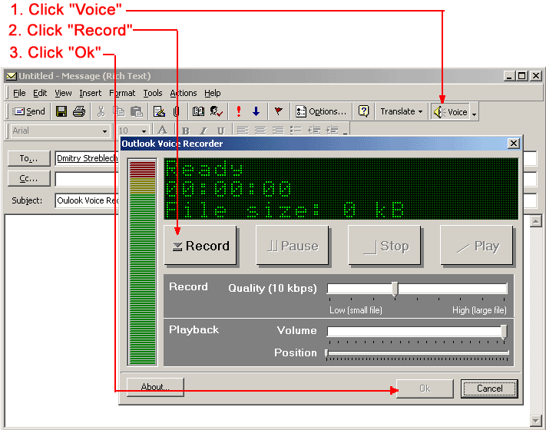Click the Voice button in the toolbar
The height and width of the screenshot is (430, 546).
click(x=450, y=112)
